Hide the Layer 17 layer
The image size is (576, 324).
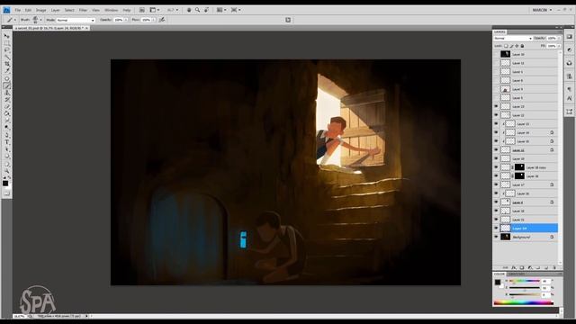coord(496,184)
